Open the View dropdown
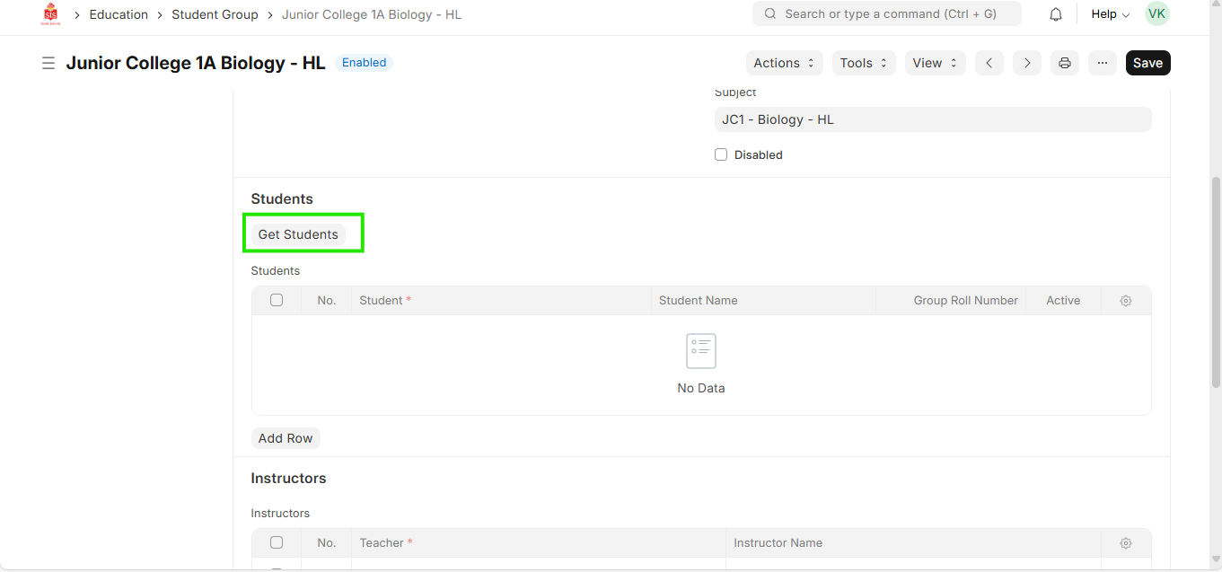The image size is (1222, 572). [935, 63]
